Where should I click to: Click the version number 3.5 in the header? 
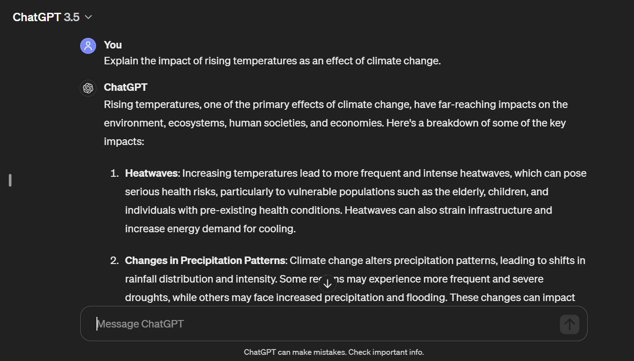point(71,17)
